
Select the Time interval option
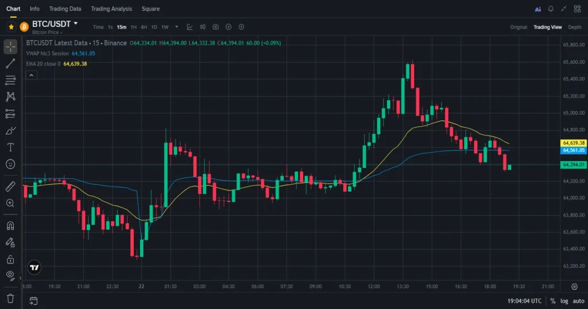[98, 27]
